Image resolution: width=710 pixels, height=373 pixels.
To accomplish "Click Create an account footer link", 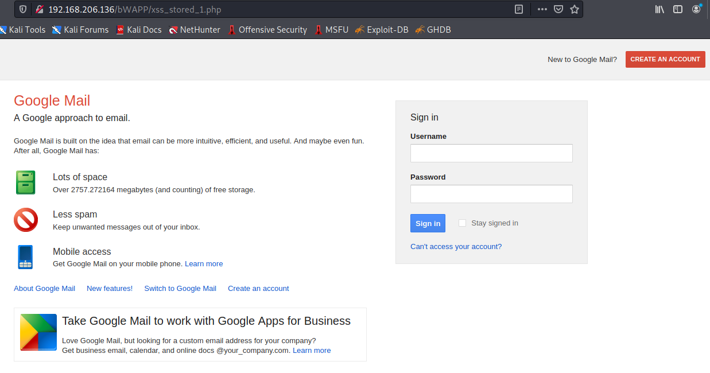I will (258, 289).
